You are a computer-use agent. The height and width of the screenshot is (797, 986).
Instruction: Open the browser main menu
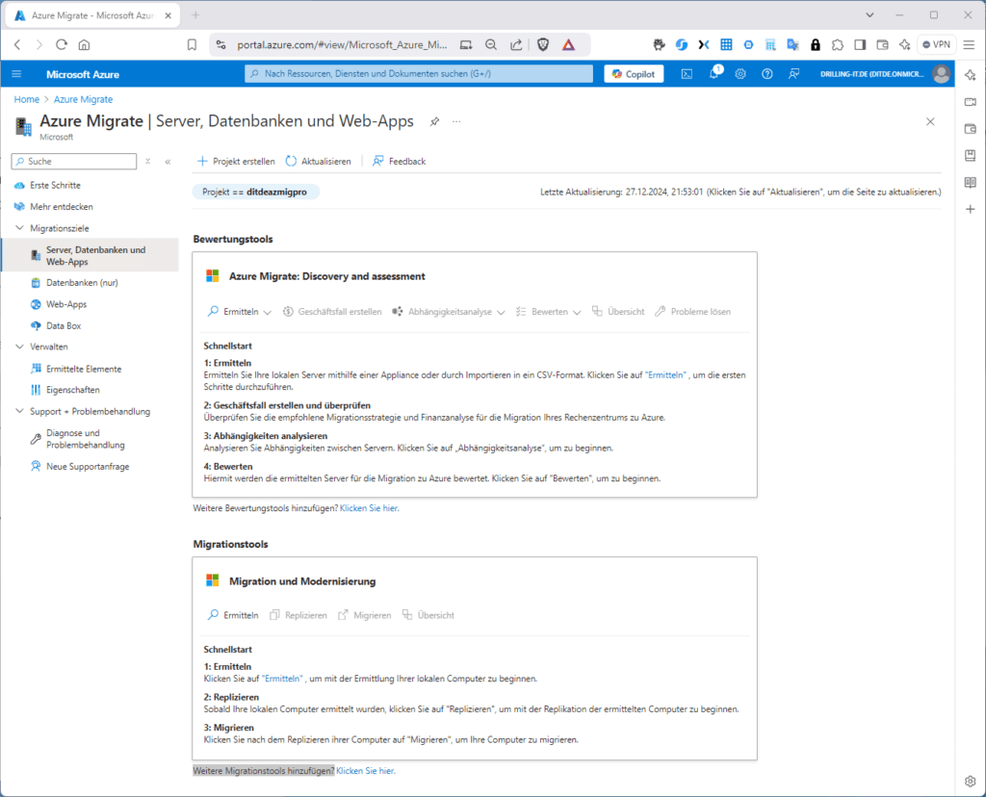click(x=969, y=44)
